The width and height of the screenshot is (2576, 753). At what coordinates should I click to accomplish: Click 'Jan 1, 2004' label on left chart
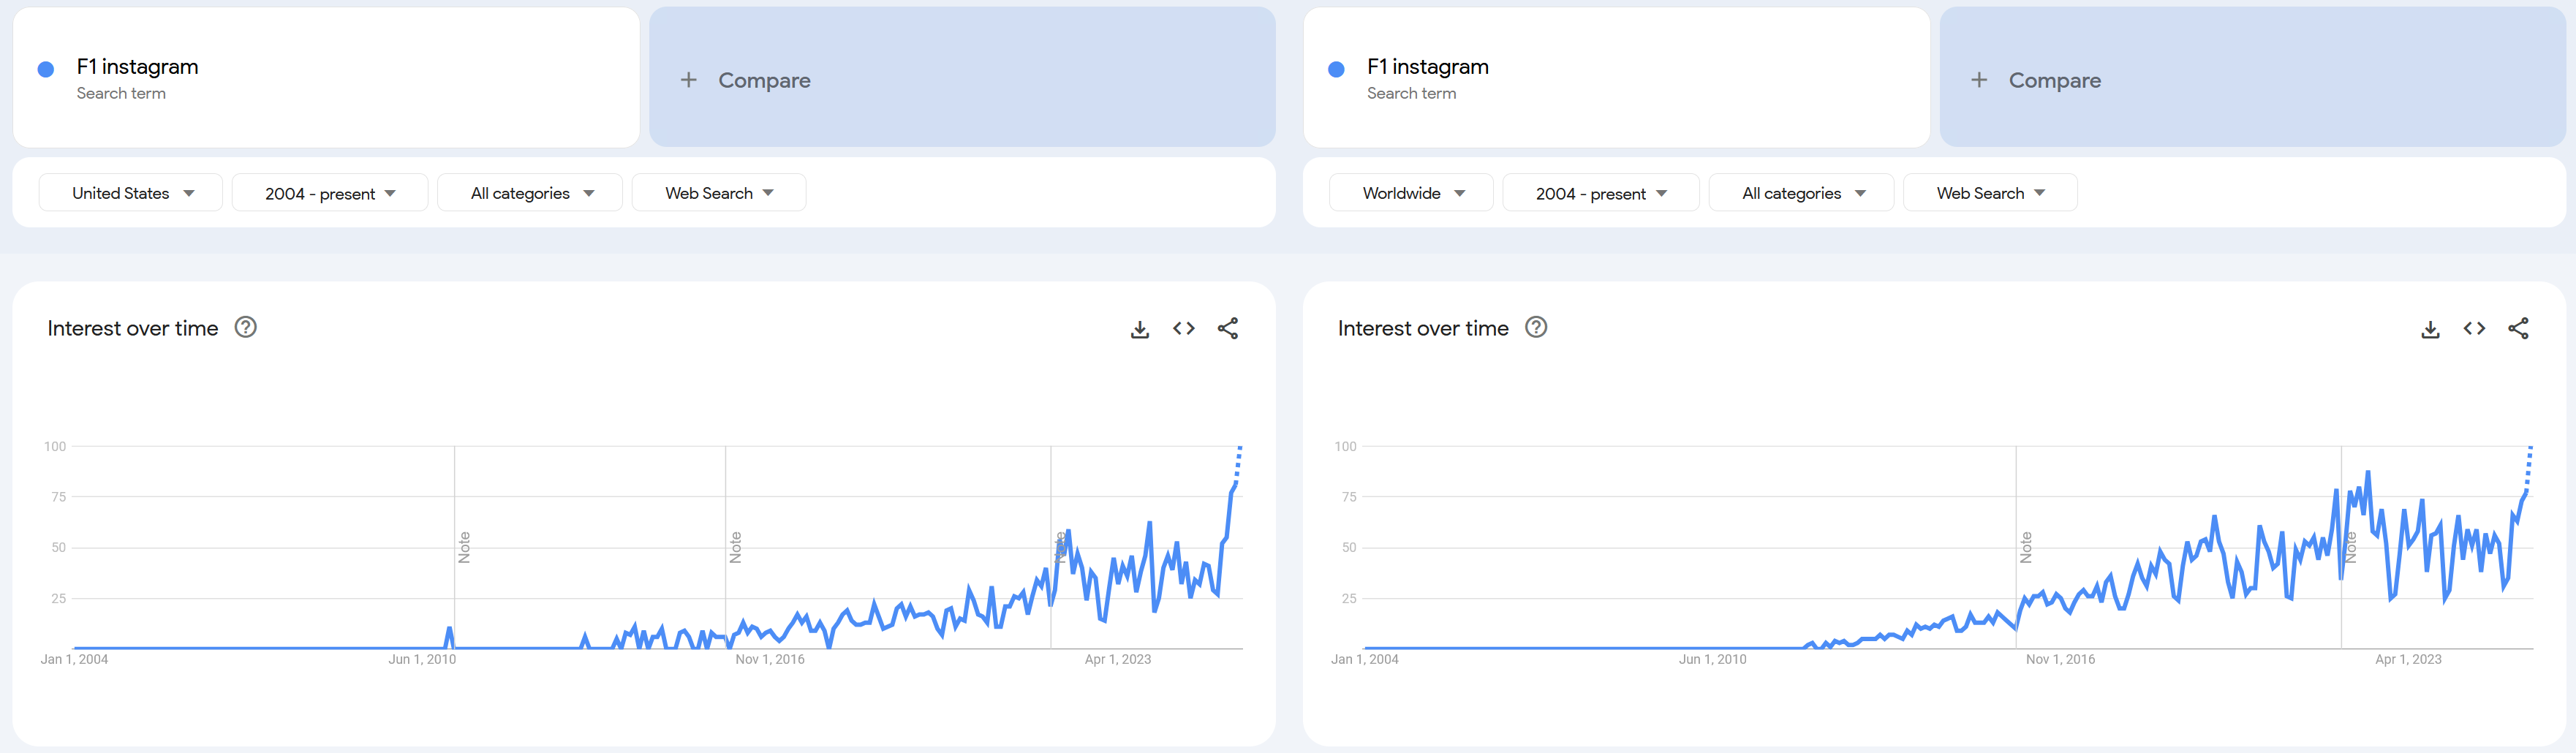[74, 659]
